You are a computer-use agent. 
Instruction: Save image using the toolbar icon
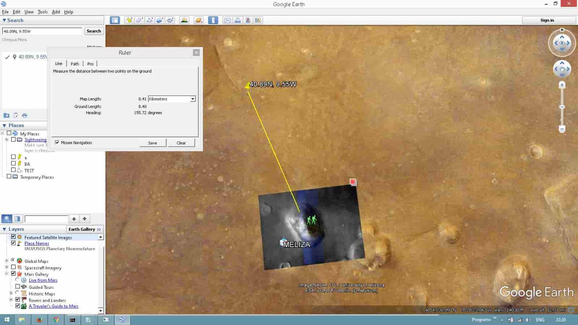pyautogui.click(x=248, y=20)
